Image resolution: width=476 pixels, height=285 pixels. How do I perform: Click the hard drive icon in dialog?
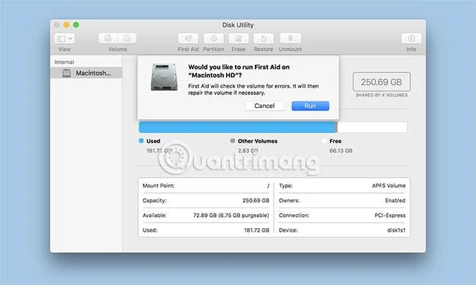(164, 77)
